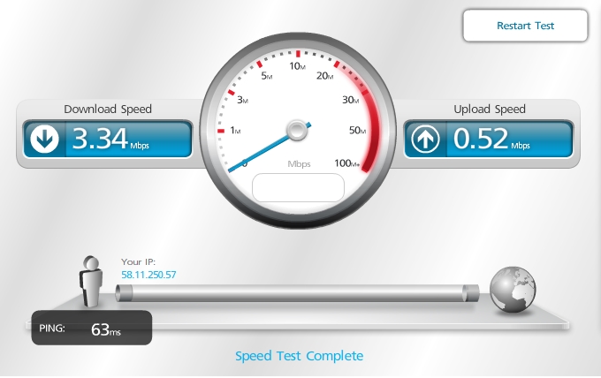Click the connection pipe progress bar
601x378 pixels.
coord(297,293)
